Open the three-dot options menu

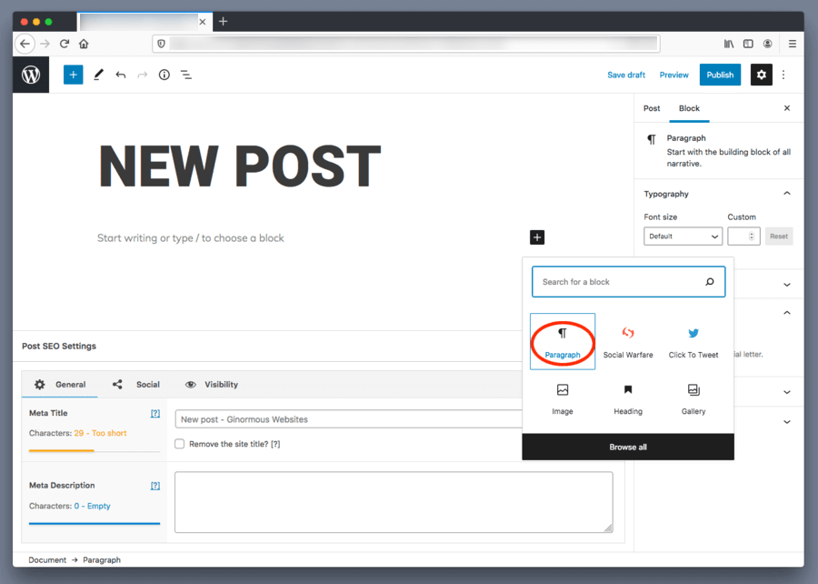tap(783, 76)
